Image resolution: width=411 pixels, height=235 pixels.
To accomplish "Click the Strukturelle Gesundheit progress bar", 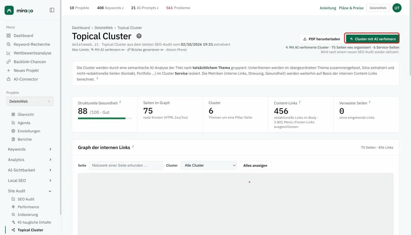I will click(x=105, y=118).
